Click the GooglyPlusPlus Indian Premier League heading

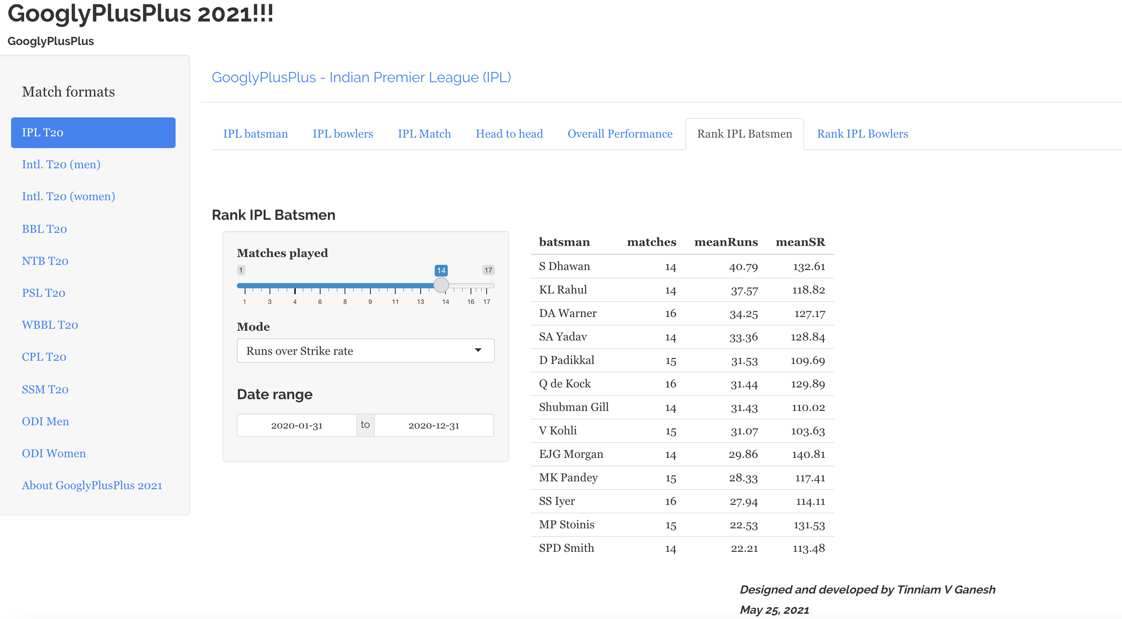[361, 78]
